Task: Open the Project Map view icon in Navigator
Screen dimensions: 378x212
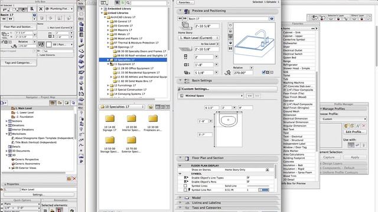Action: coord(53,103)
